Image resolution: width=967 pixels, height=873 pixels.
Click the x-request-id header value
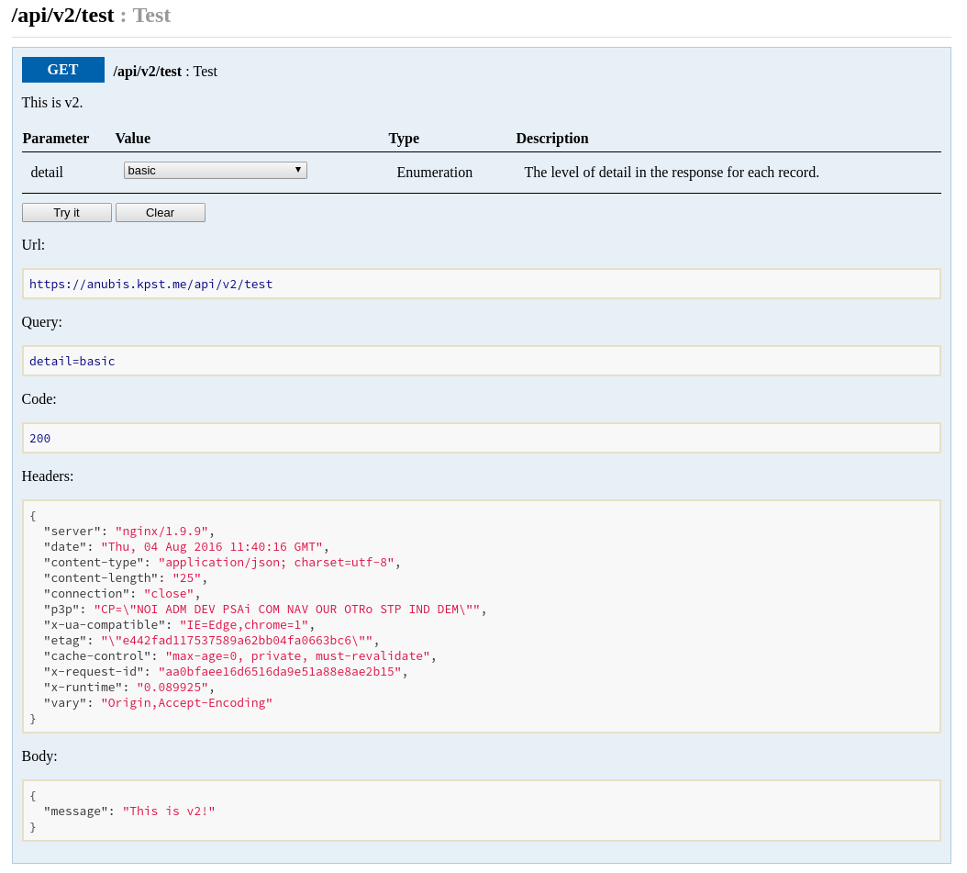[280, 671]
